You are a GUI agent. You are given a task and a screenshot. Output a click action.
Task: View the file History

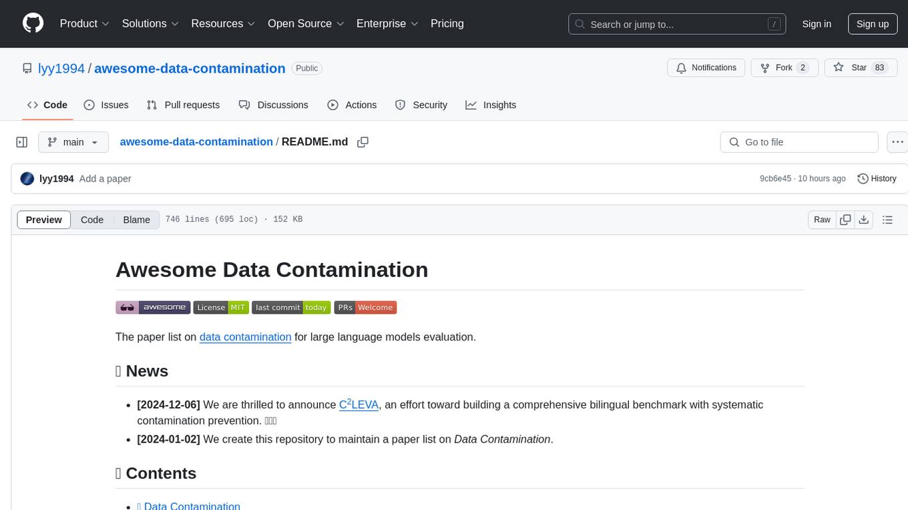[877, 178]
